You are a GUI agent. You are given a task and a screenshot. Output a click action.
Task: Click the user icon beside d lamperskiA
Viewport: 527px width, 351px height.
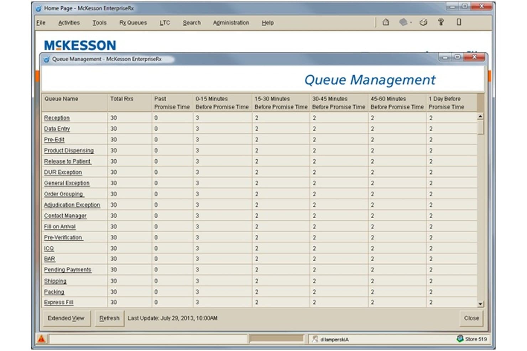click(315, 339)
